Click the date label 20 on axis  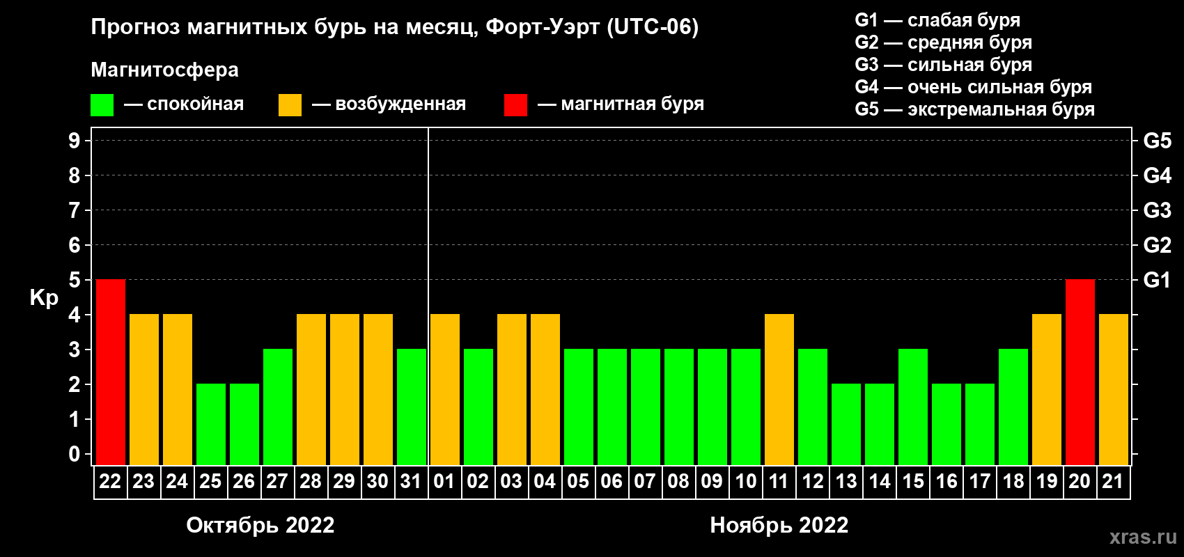[1080, 482]
